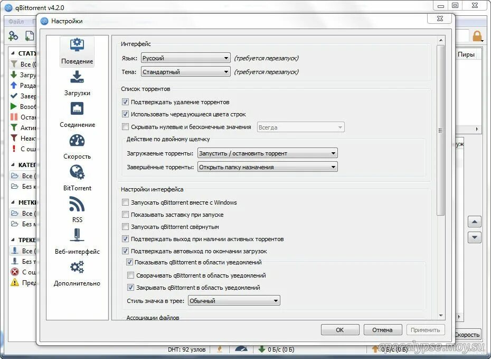
Task: Toggle Показывать qBittorrent в области уведомлений
Action: click(x=129, y=262)
